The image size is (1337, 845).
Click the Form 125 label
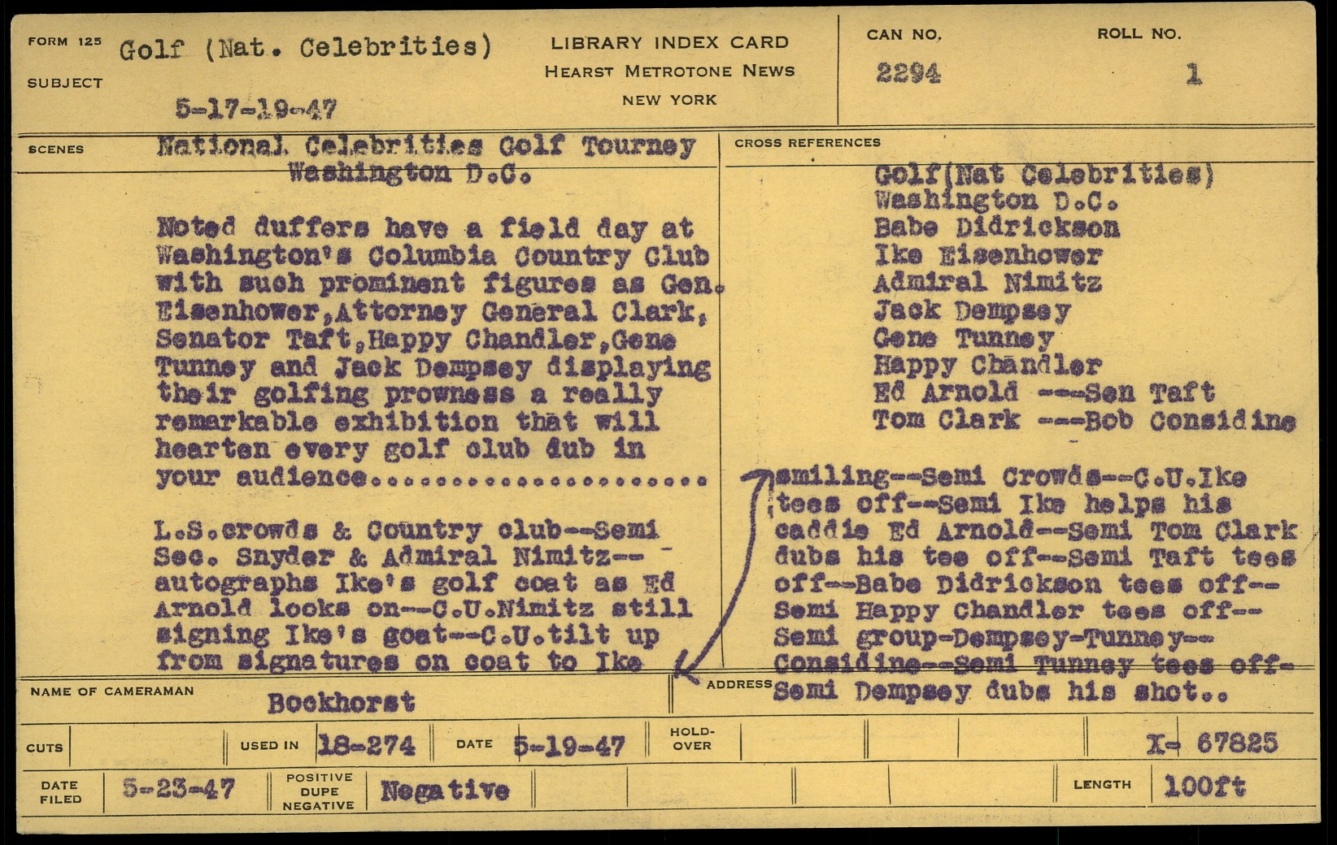(x=65, y=41)
